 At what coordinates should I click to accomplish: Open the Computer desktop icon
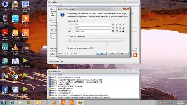tap(5, 5)
